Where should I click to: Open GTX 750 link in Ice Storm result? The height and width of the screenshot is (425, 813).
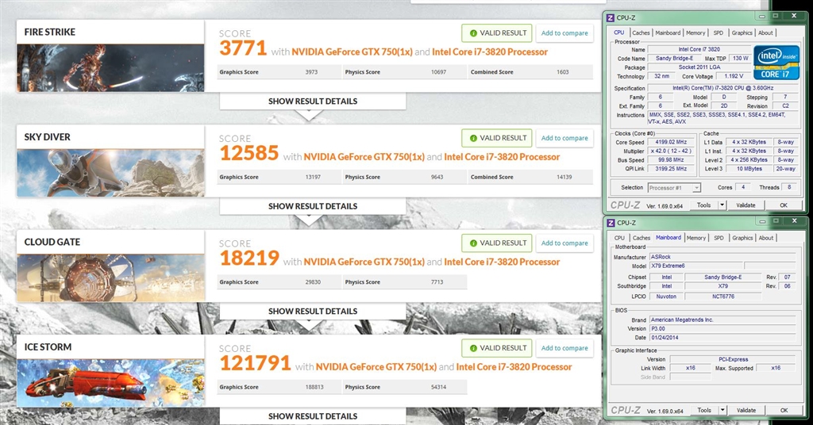pyautogui.click(x=376, y=367)
